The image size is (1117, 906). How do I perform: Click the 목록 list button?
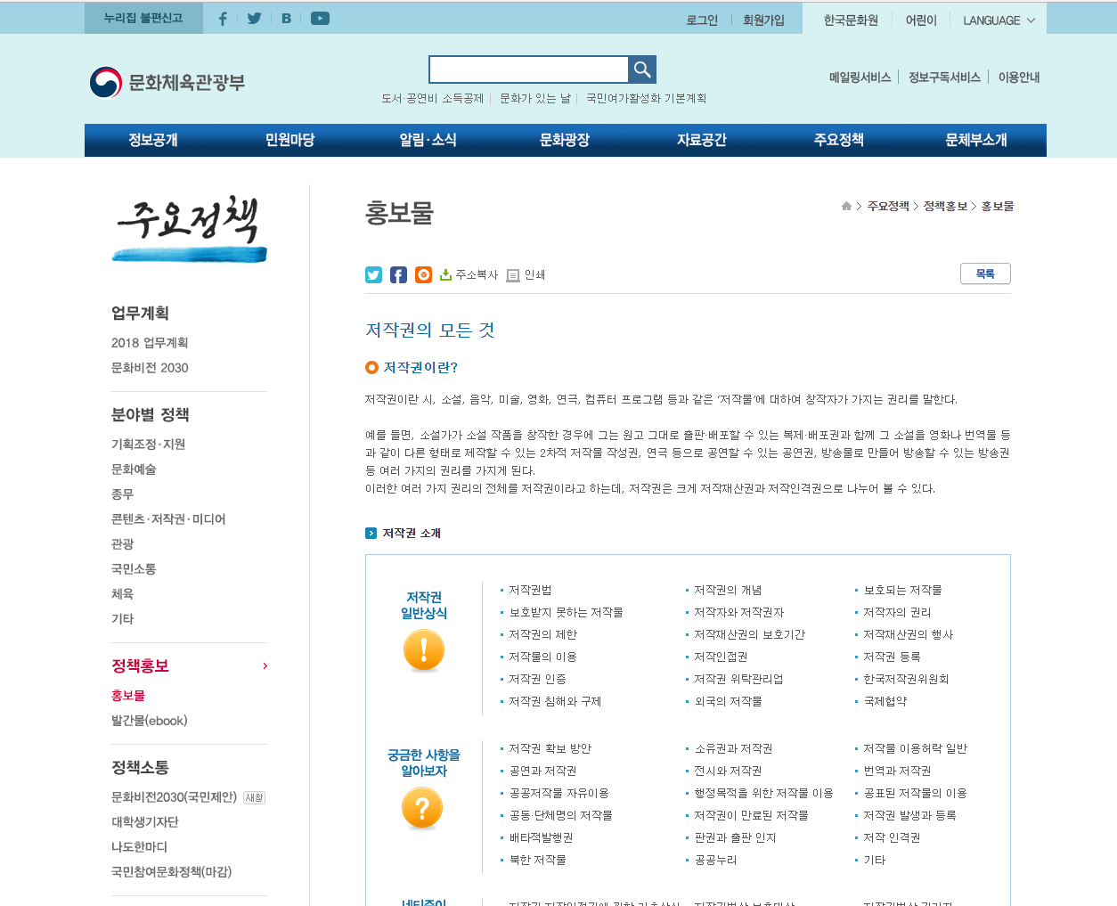[985, 273]
